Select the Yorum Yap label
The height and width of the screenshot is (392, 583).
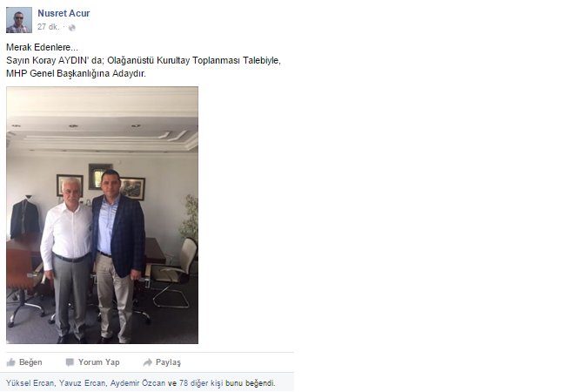(x=99, y=362)
